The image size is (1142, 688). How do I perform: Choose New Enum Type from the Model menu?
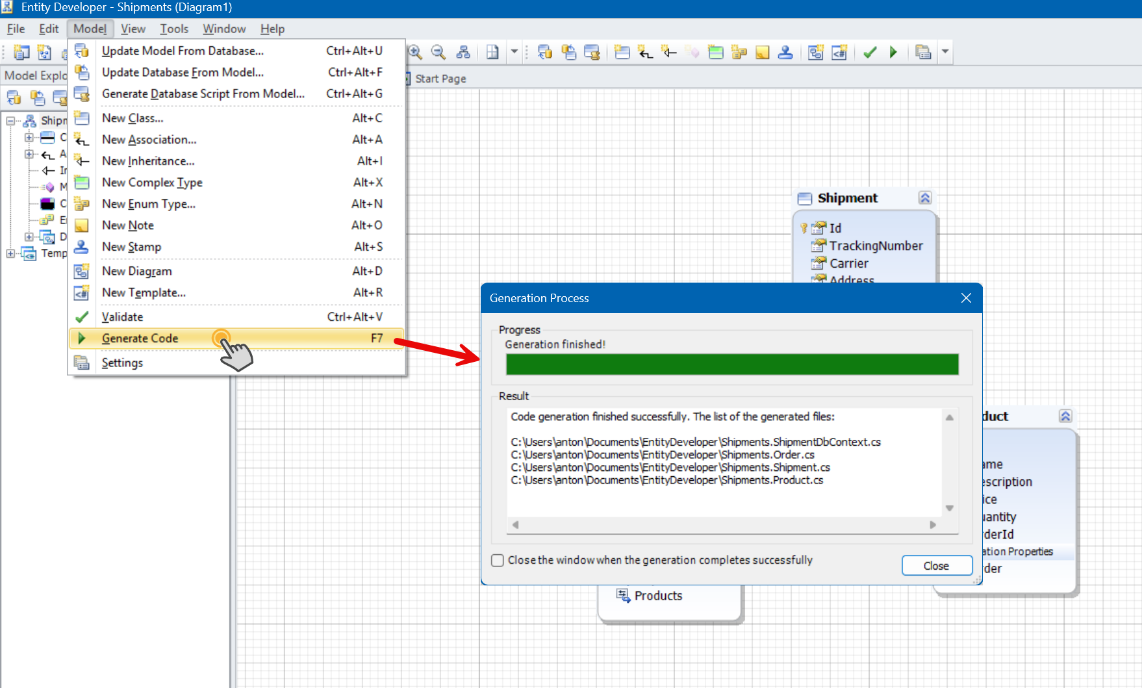tap(149, 203)
